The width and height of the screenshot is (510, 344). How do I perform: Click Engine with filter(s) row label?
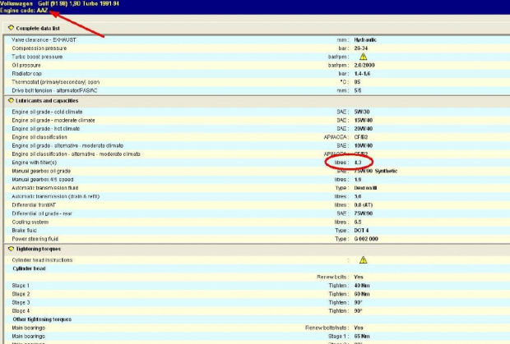tap(35, 163)
